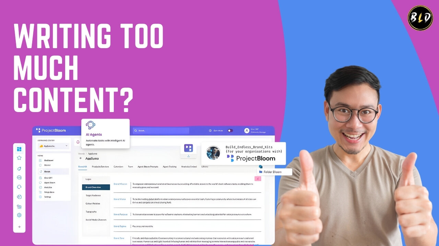Click the AppSumo page title
The width and height of the screenshot is (439, 246).
pos(92,159)
